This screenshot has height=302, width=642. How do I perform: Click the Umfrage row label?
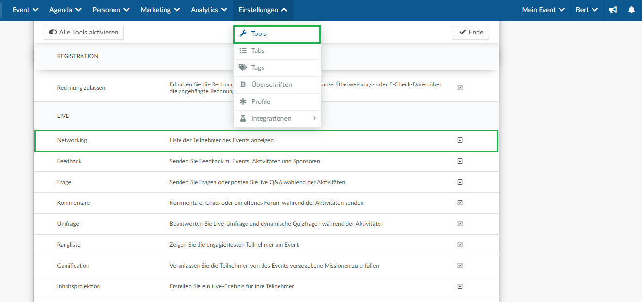[x=68, y=224]
